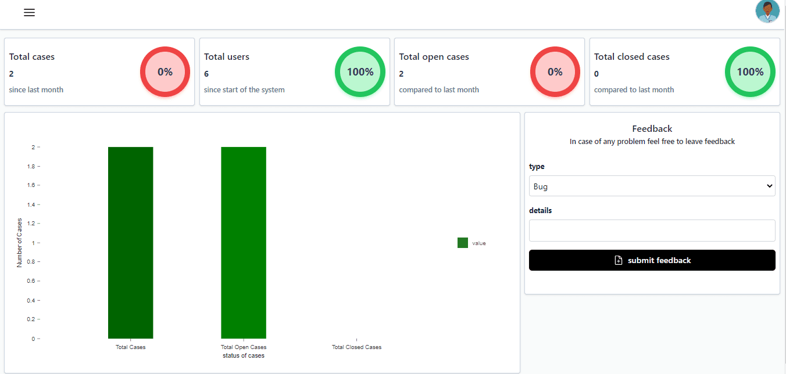The height and width of the screenshot is (374, 786).
Task: Click the Number of Cases axis title
Action: pos(18,242)
